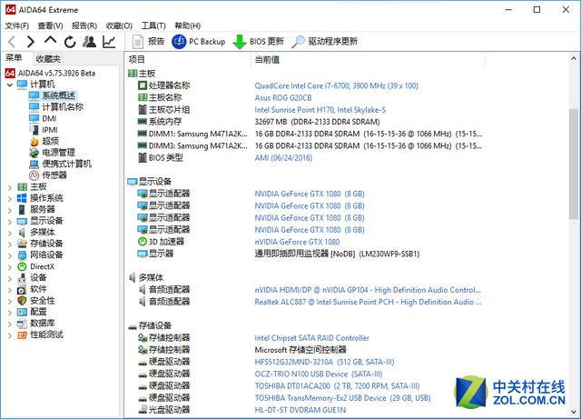Click the Refresh toolbar icon
Viewport: 581px width, 419px height.
[70, 42]
